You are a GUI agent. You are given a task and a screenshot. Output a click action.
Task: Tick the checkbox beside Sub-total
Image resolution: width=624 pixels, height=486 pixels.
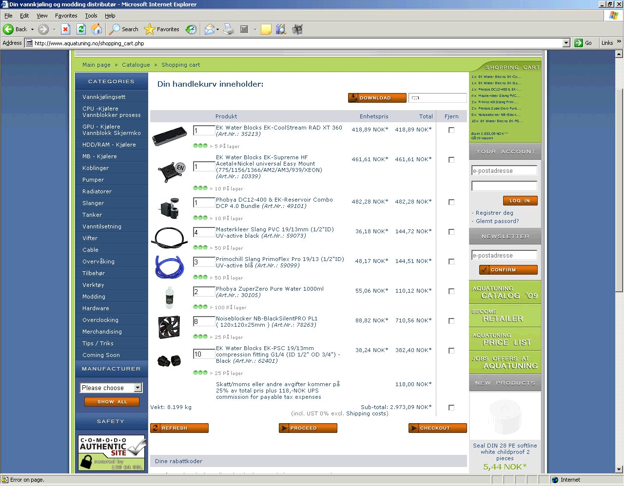pyautogui.click(x=451, y=408)
